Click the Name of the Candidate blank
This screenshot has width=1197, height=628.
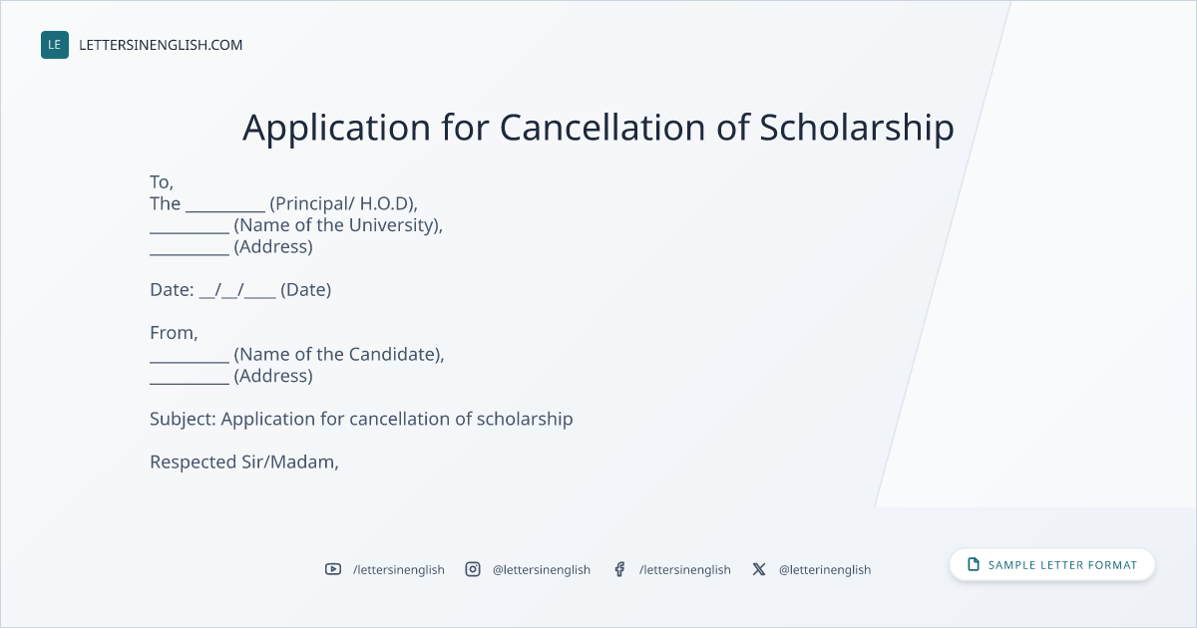point(190,355)
